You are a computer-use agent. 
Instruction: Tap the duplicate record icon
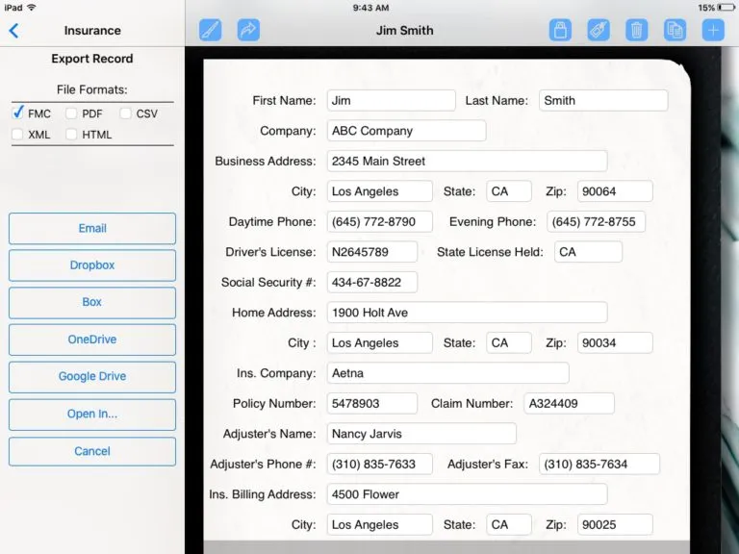pyautogui.click(x=675, y=30)
